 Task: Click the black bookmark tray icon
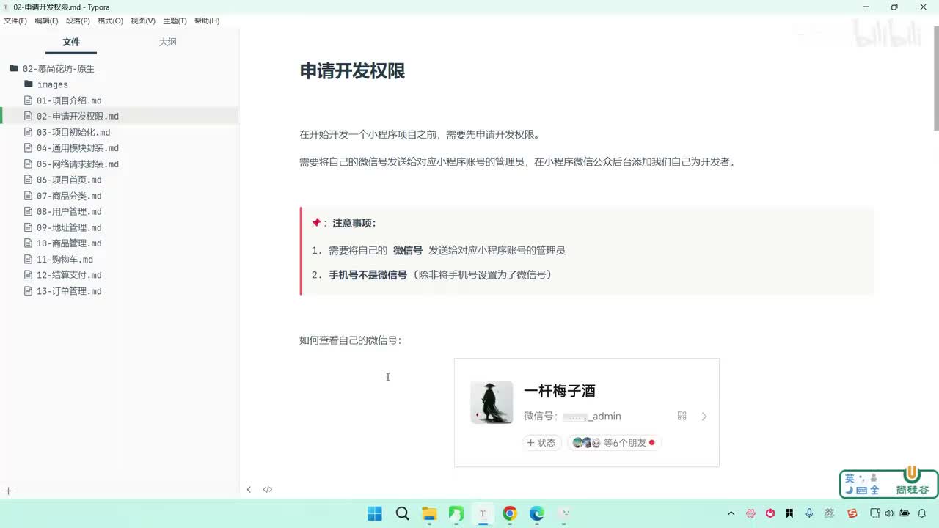click(789, 513)
